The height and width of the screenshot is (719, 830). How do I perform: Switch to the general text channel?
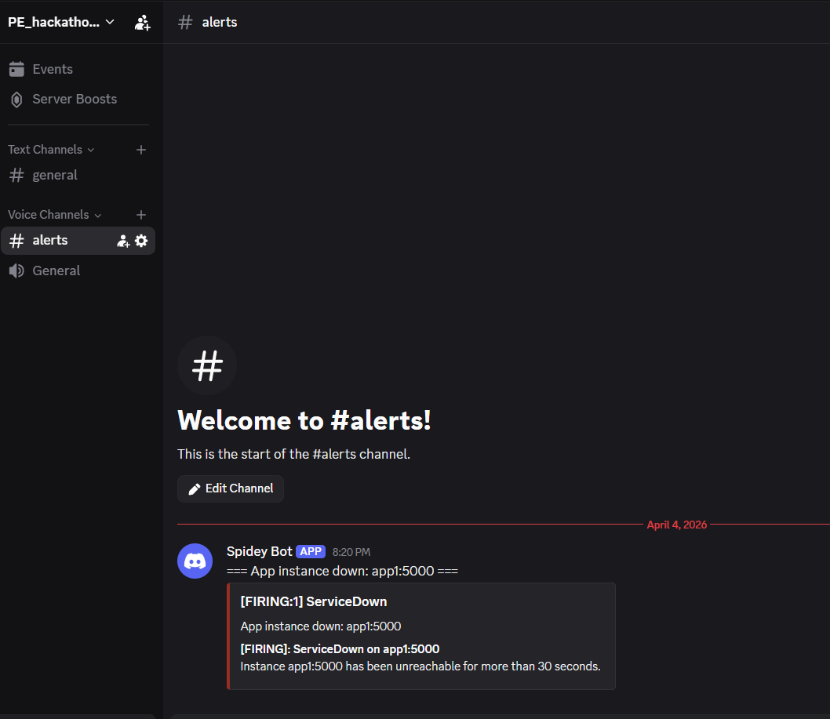tap(78, 175)
